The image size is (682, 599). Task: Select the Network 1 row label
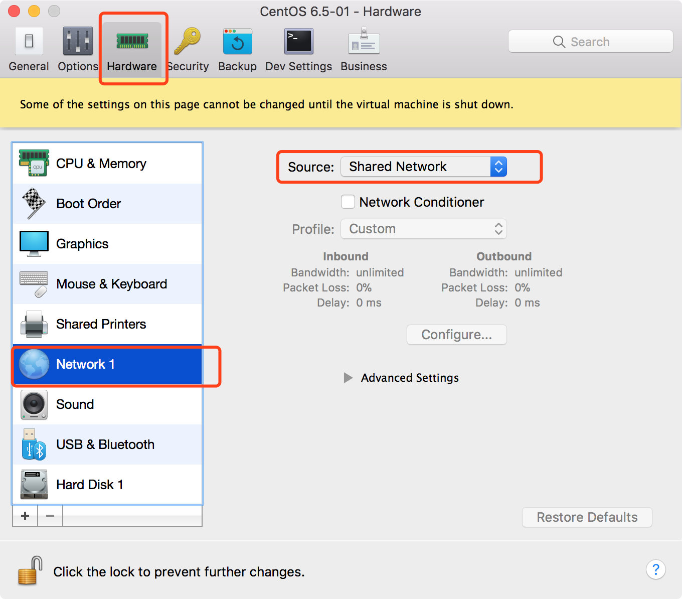coord(85,364)
